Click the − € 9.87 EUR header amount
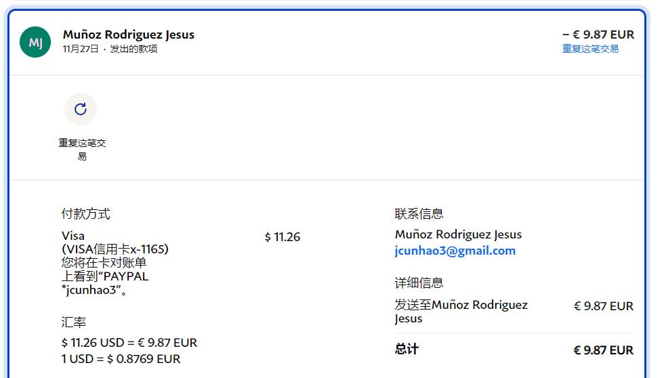666x378 pixels. [x=598, y=35]
